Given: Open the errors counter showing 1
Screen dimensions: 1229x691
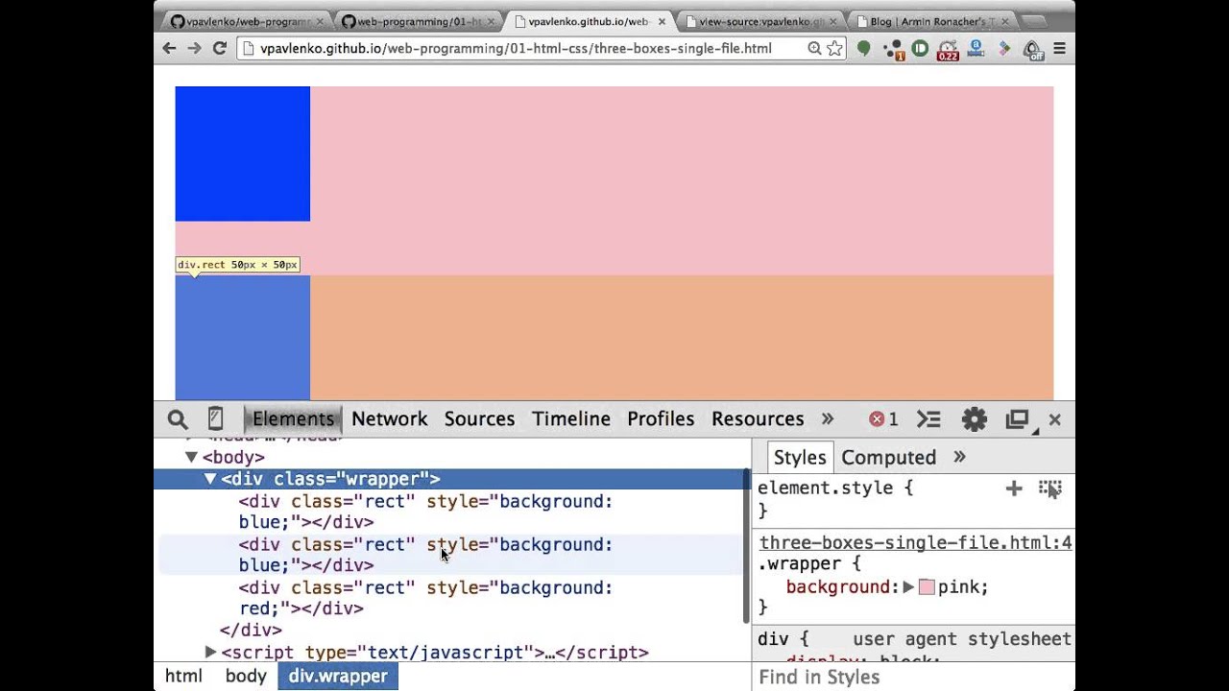Looking at the screenshot, I should pyautogui.click(x=883, y=419).
